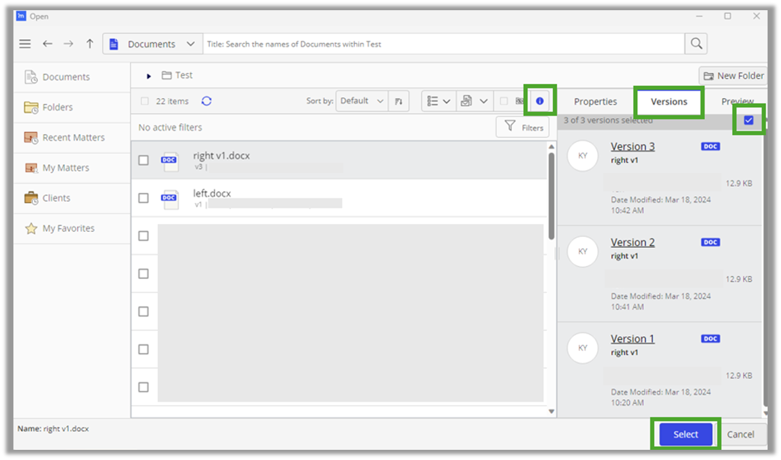
Task: Open the information panel with the info icon
Action: (539, 100)
